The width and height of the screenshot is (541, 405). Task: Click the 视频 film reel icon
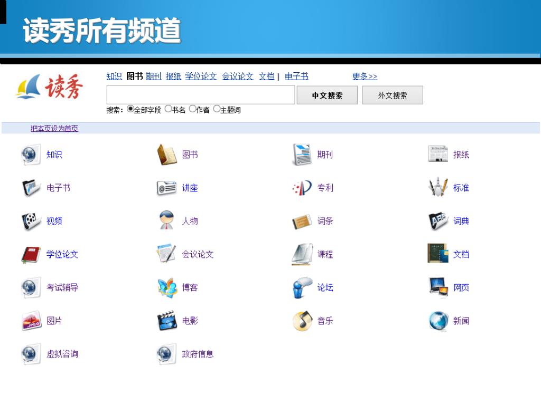(x=31, y=221)
